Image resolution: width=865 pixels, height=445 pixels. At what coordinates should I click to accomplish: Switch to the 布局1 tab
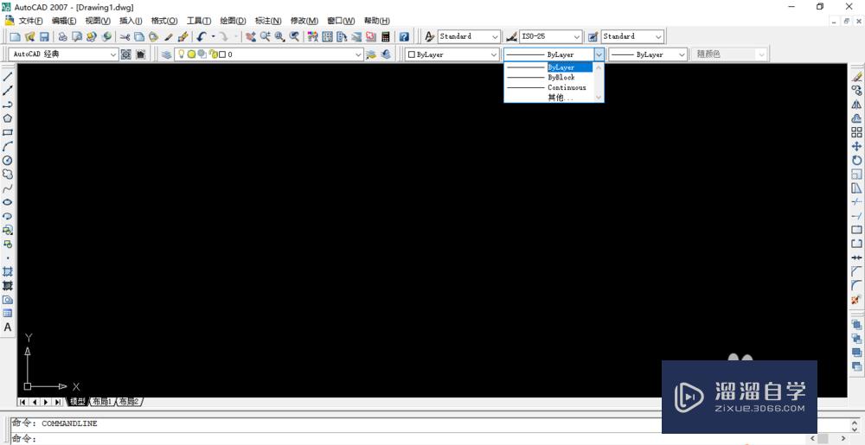tap(102, 402)
